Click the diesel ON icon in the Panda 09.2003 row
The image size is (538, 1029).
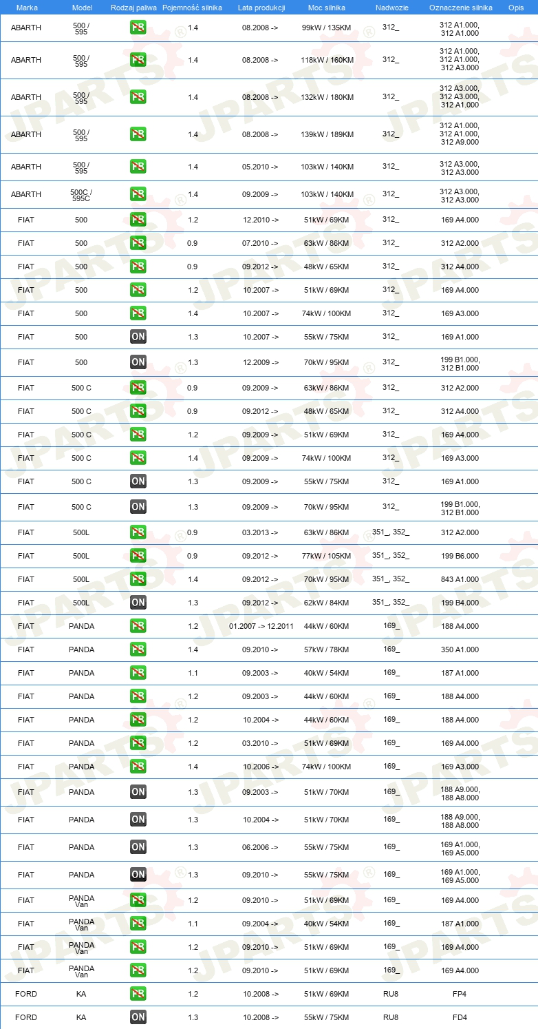click(x=138, y=792)
